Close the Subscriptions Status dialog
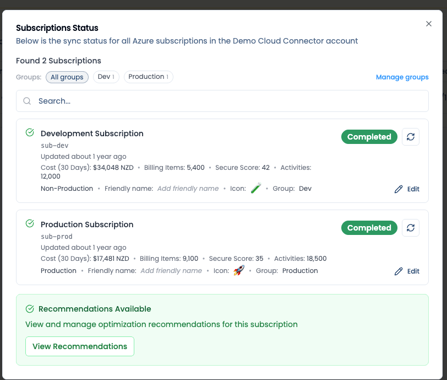The height and width of the screenshot is (380, 447). point(429,24)
